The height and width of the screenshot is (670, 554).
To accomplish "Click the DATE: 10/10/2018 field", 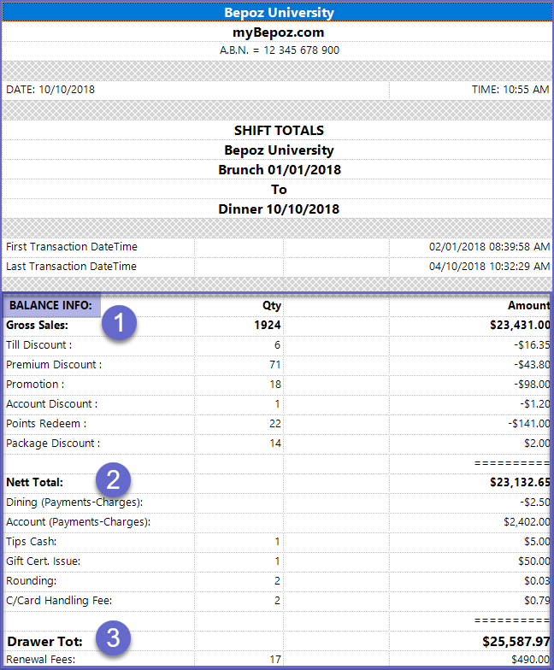I will pyautogui.click(x=50, y=89).
